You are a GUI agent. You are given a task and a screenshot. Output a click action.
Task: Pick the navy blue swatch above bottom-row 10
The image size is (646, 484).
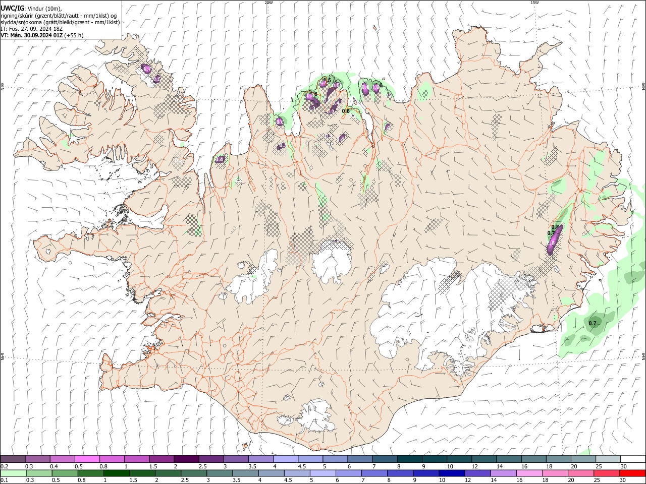(x=452, y=473)
